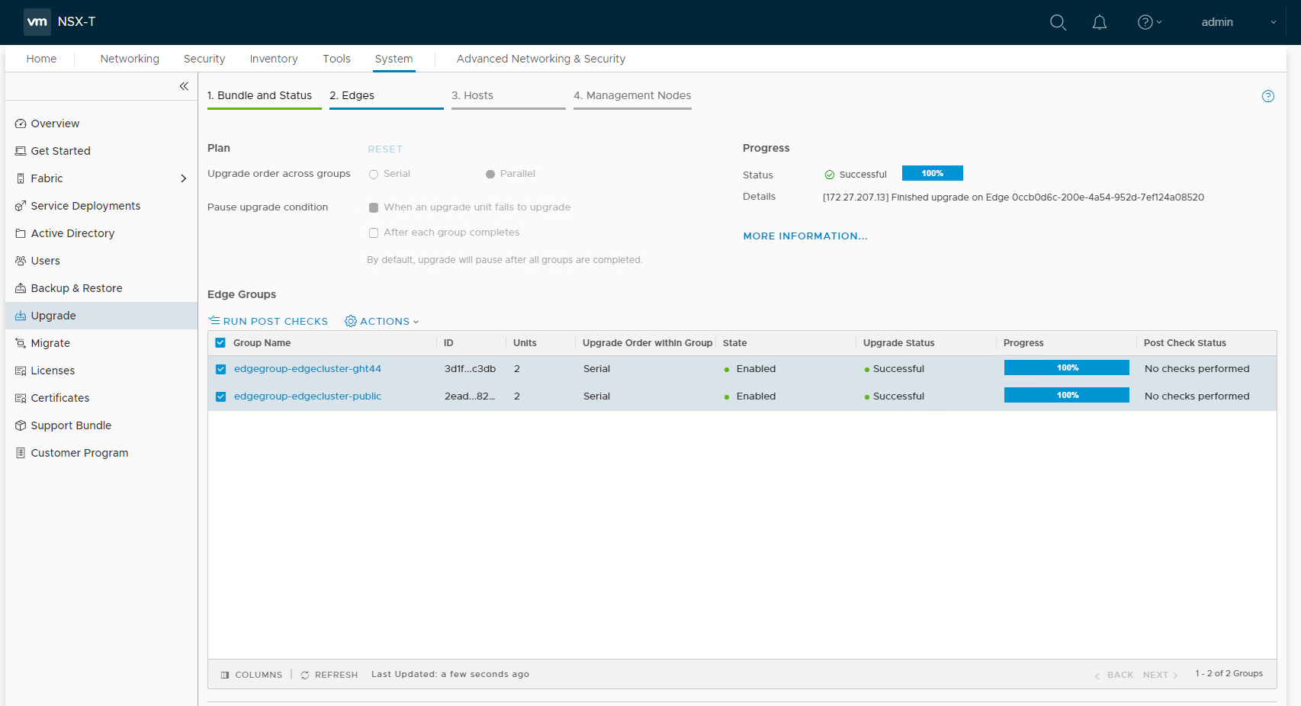The width and height of the screenshot is (1301, 706).
Task: Sort by the Upgrade Status column header
Action: (898, 343)
